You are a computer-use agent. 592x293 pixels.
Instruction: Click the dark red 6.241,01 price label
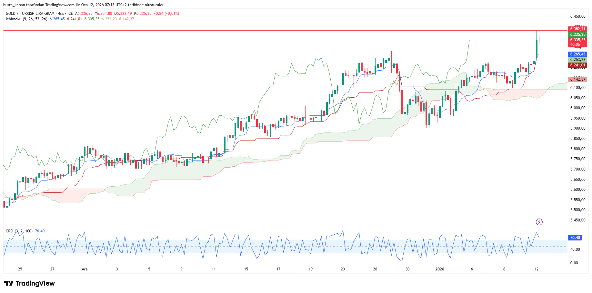coord(577,65)
